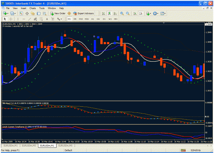The width and height of the screenshot is (214, 153).
Task: Select the M30 timeframe
Action: [x=87, y=19]
